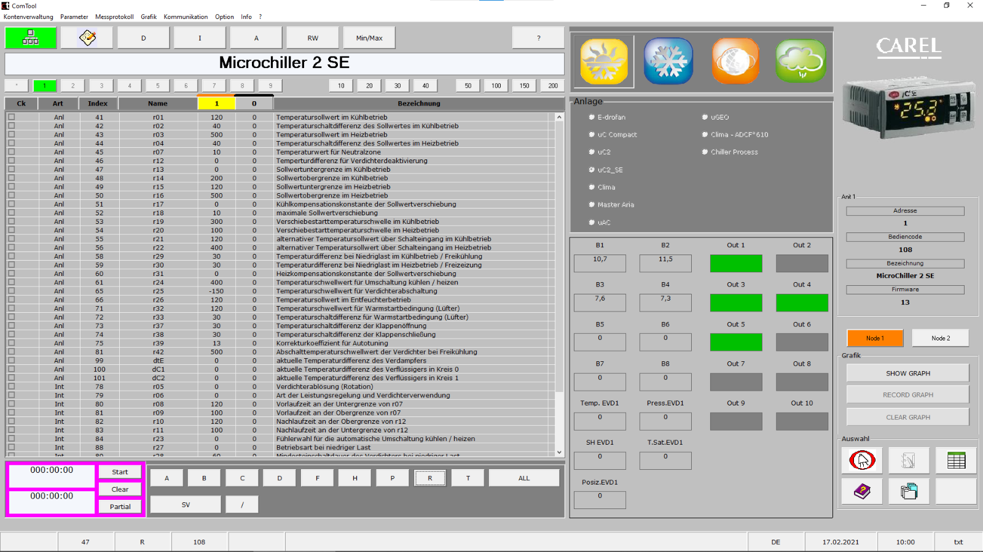This screenshot has width=983, height=552.
Task: Open the Grafik menu
Action: click(149, 17)
